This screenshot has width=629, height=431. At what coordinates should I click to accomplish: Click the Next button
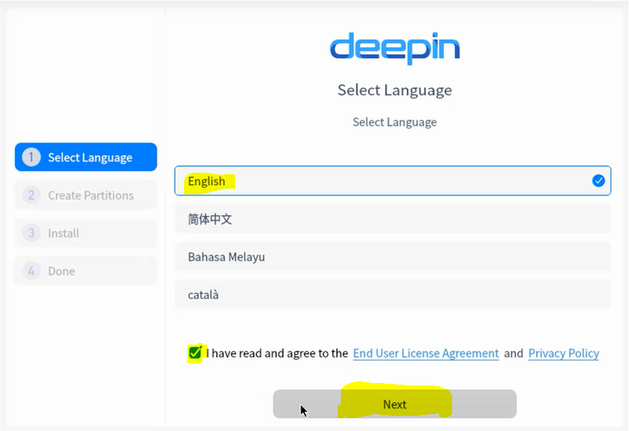click(x=395, y=404)
